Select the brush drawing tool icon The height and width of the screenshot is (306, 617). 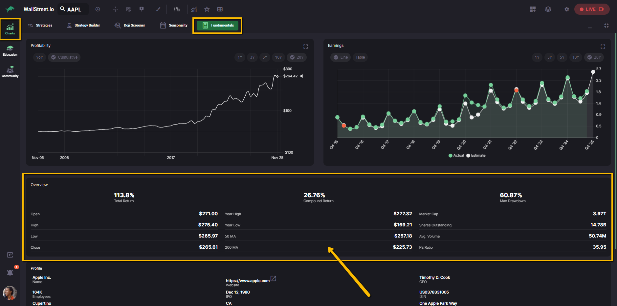pyautogui.click(x=158, y=9)
